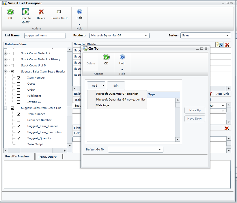Switch to the Result's Preview tab
This screenshot has width=237, height=203.
[x=17, y=157]
